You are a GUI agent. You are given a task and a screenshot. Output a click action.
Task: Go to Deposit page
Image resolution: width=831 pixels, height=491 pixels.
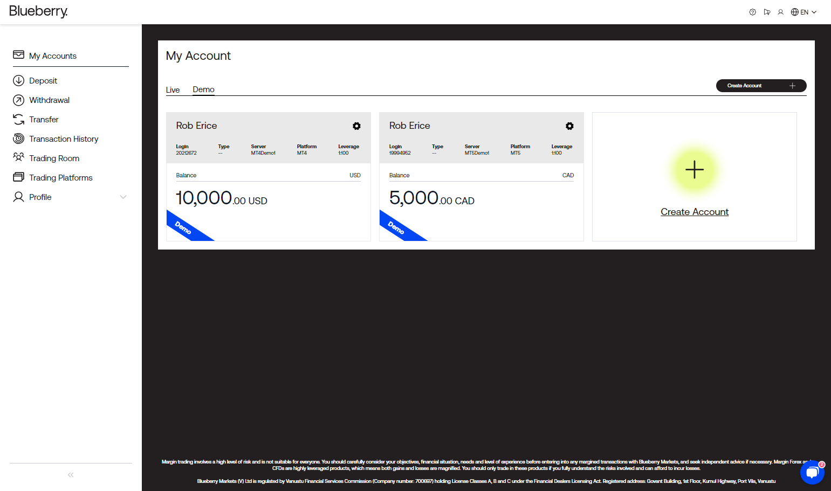43,81
